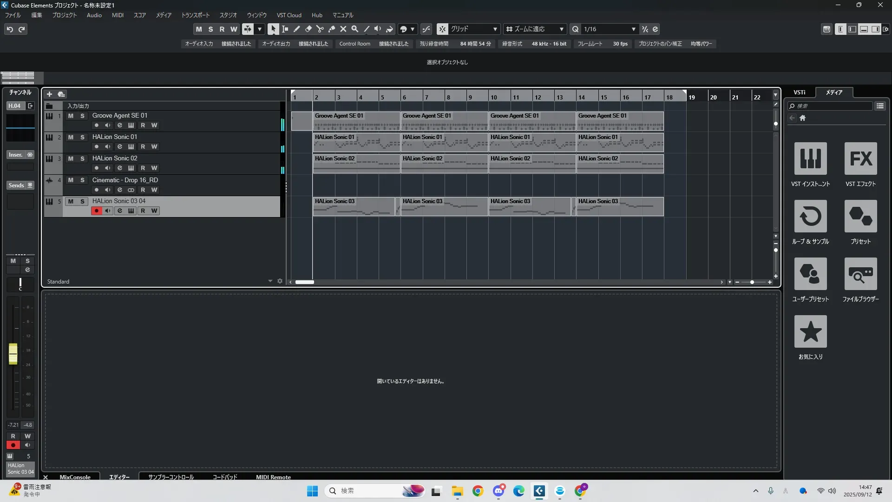
Task: Select the Draw pencil tool
Action: coord(296,29)
